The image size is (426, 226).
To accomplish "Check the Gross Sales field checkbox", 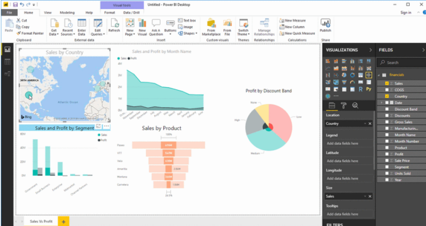I will coord(387,122).
